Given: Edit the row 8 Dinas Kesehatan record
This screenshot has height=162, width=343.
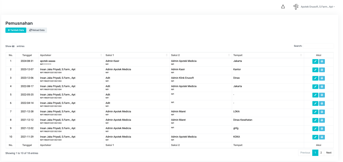Looking at the screenshot, I should 315,120.
